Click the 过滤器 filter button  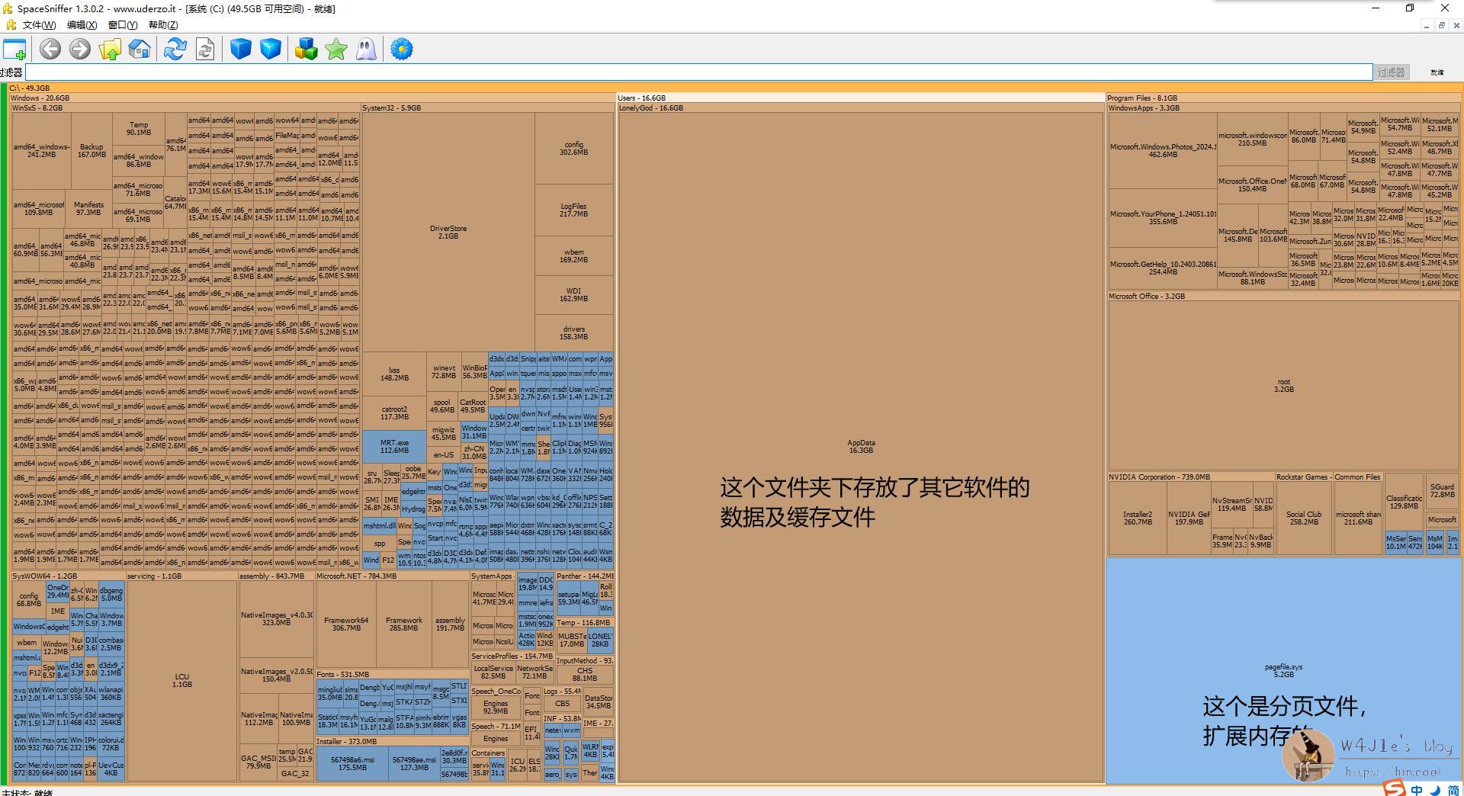(1391, 72)
